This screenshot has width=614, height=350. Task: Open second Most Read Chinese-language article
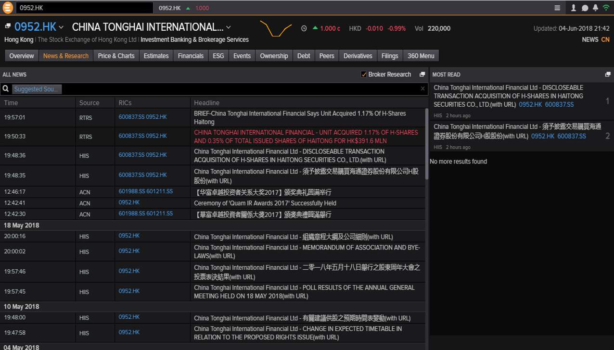[517, 131]
